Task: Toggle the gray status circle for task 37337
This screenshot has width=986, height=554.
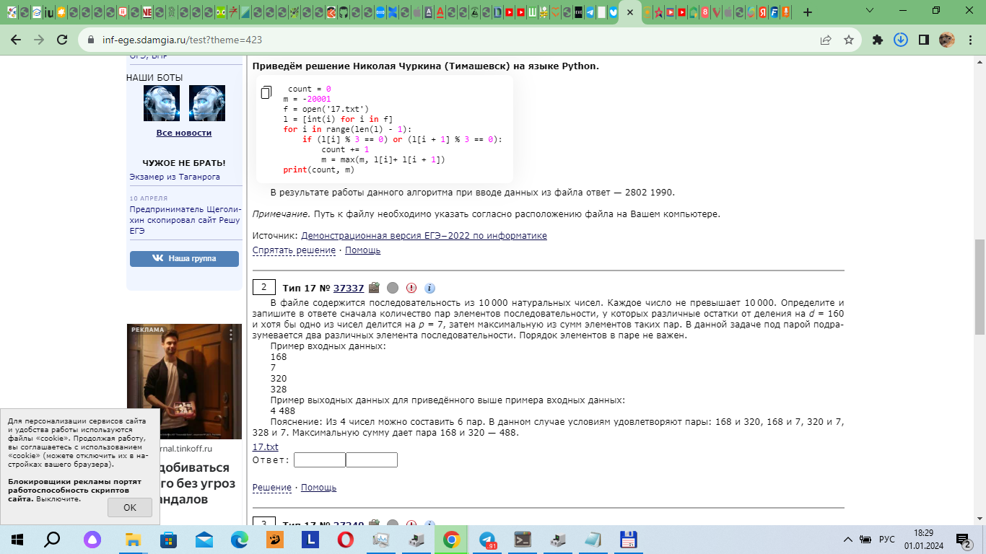Action: [x=393, y=288]
